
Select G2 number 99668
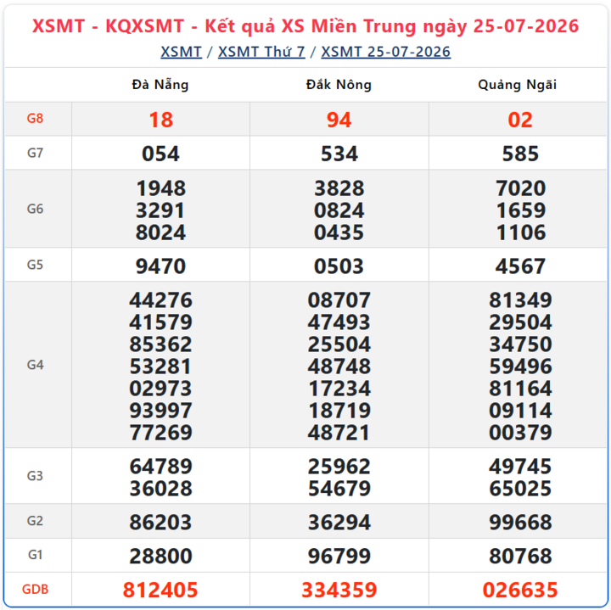tap(520, 523)
